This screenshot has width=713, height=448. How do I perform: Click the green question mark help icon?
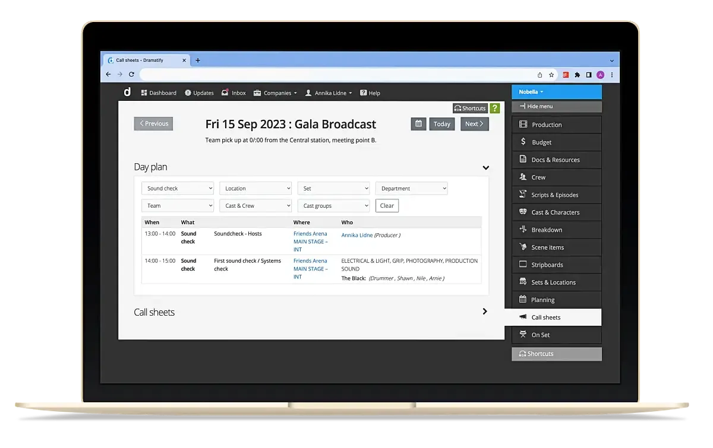[x=494, y=108]
